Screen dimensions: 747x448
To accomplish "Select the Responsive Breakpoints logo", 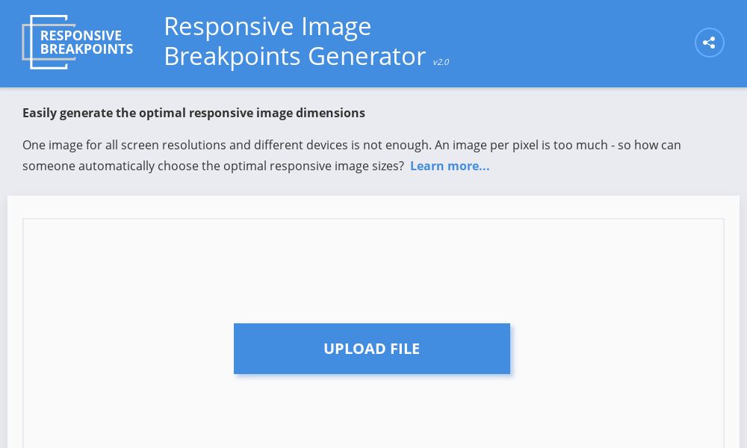I will (77, 42).
